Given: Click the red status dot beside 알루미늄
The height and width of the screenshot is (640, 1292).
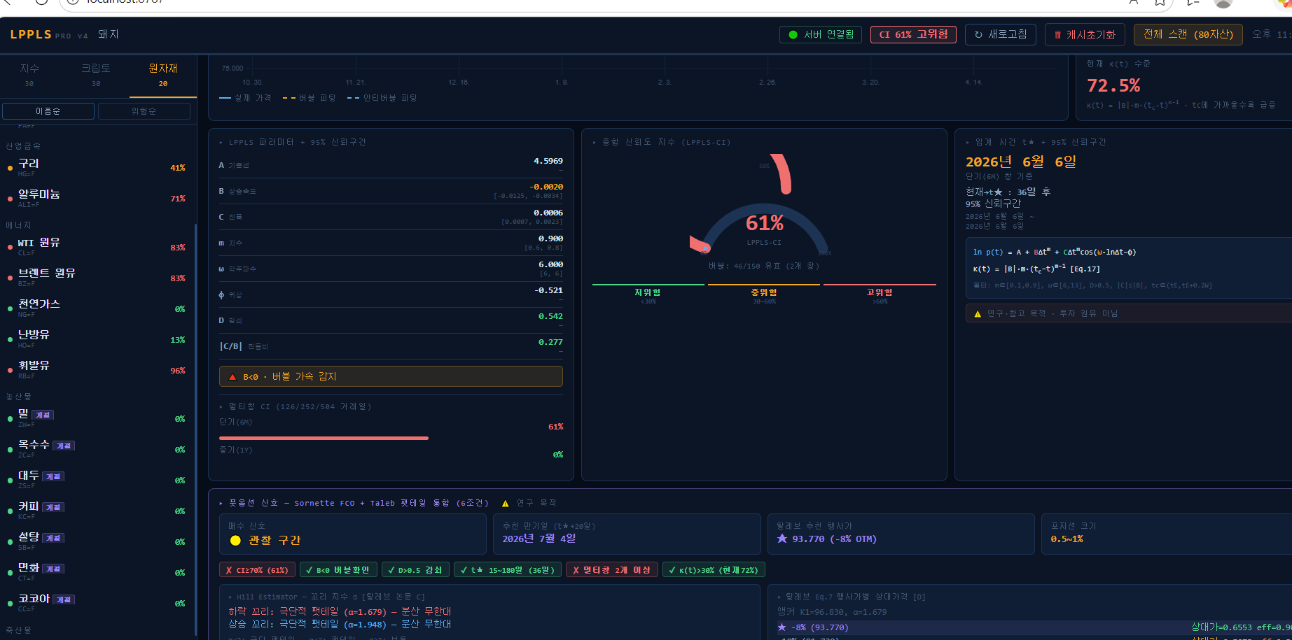Looking at the screenshot, I should tap(10, 199).
